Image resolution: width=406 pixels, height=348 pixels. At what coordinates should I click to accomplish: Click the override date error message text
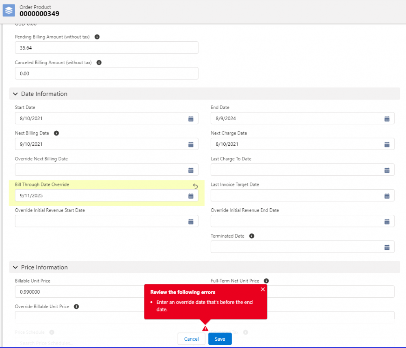point(204,306)
